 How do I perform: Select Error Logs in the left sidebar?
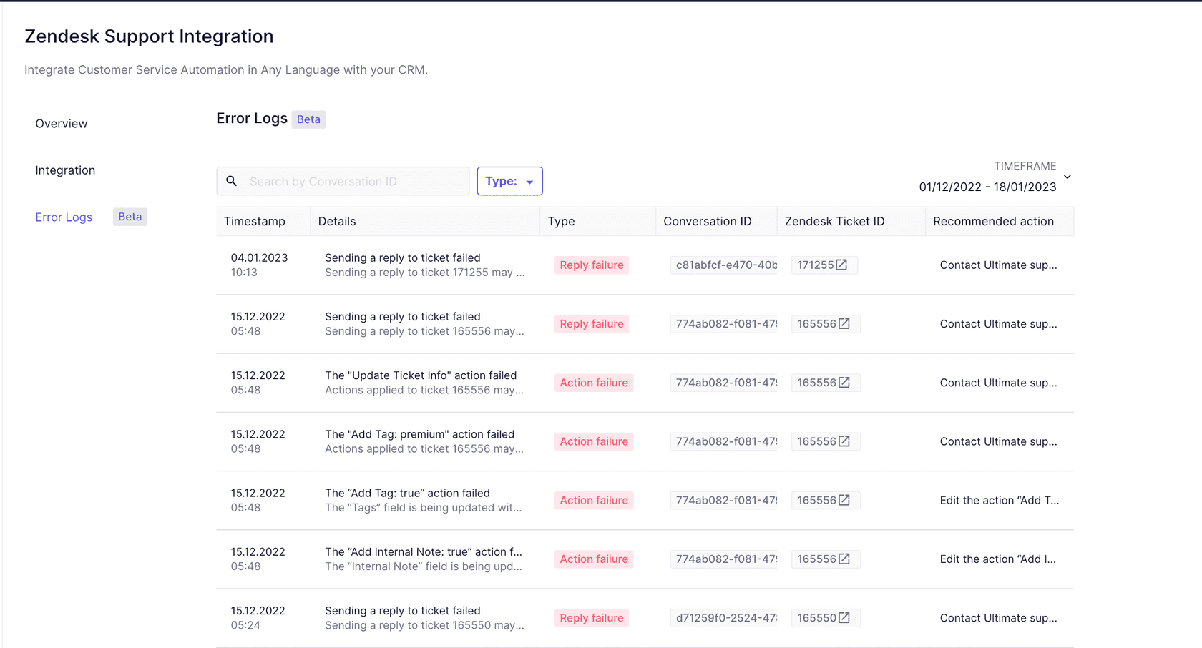point(64,217)
